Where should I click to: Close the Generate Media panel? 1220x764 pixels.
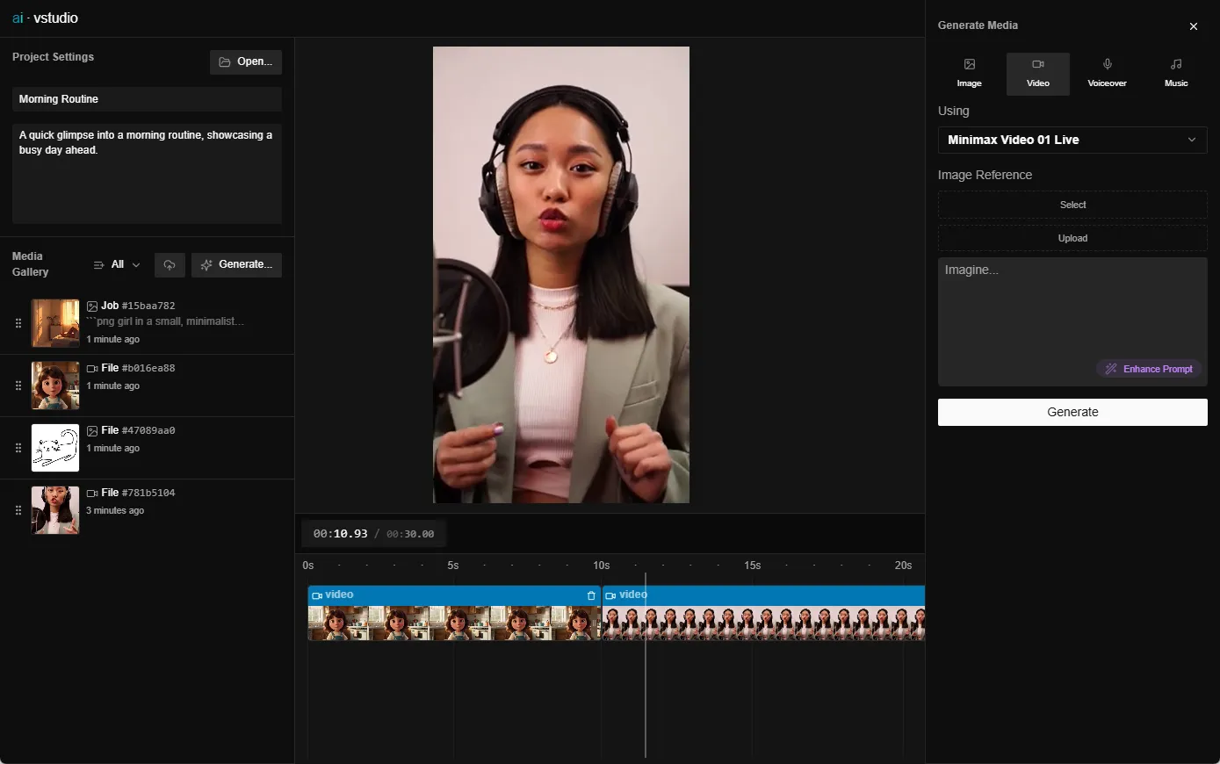click(1193, 26)
